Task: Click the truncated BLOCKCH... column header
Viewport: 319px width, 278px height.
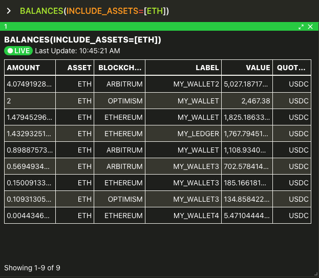Action: 120,68
